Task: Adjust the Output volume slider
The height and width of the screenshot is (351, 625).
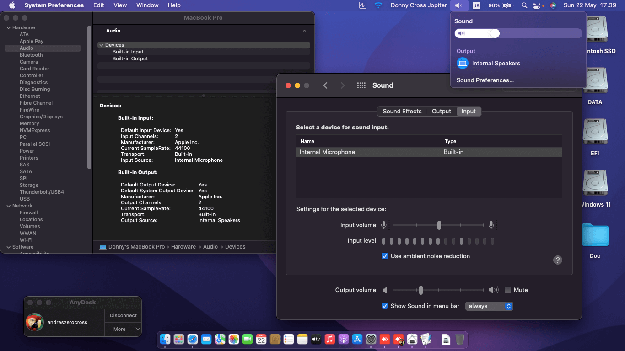Action: [x=438, y=290]
